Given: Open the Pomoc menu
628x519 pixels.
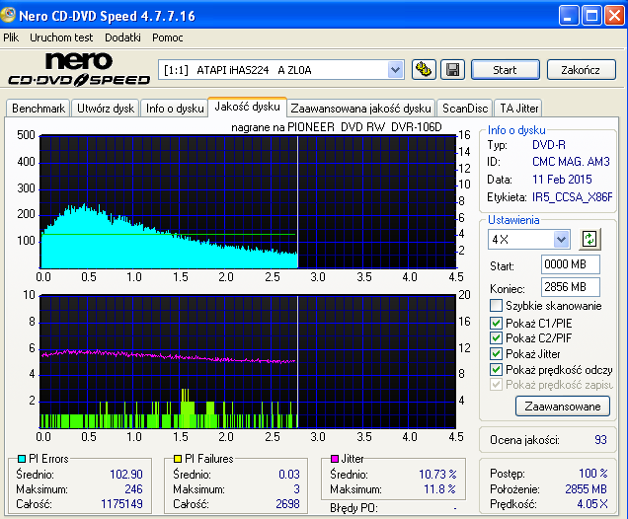Looking at the screenshot, I should [x=168, y=37].
